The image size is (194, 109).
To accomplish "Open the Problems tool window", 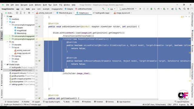I will coord(86,102).
